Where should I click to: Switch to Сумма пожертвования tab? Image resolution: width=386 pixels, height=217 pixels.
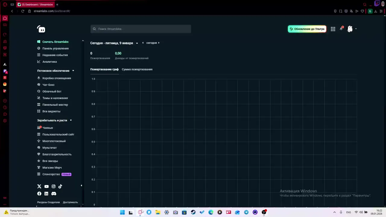point(137,69)
